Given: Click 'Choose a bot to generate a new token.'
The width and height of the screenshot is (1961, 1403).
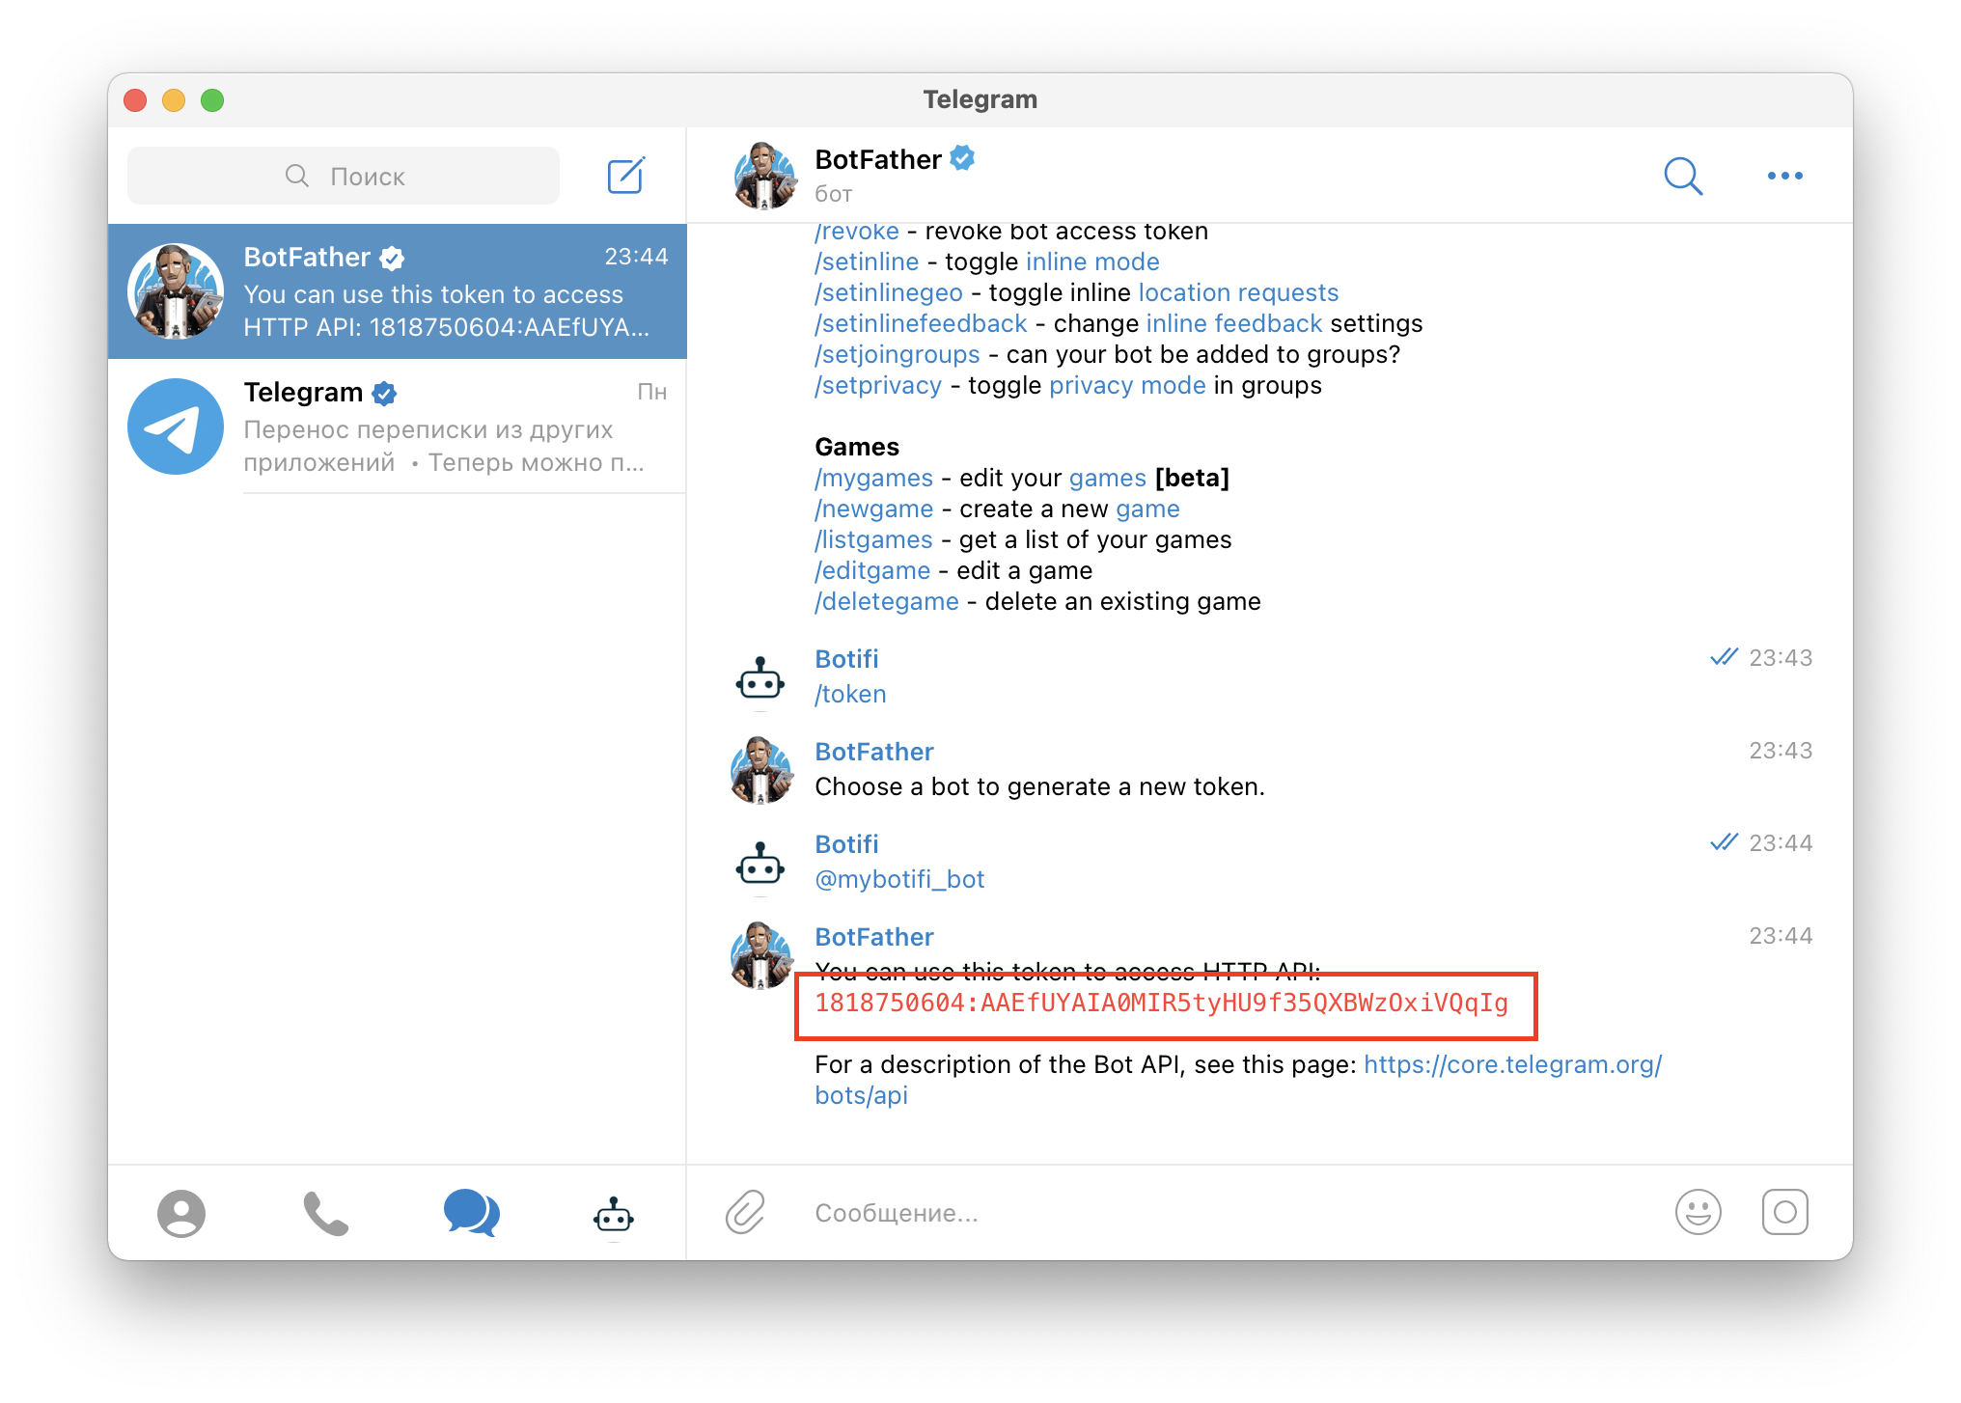Looking at the screenshot, I should pos(1039,786).
